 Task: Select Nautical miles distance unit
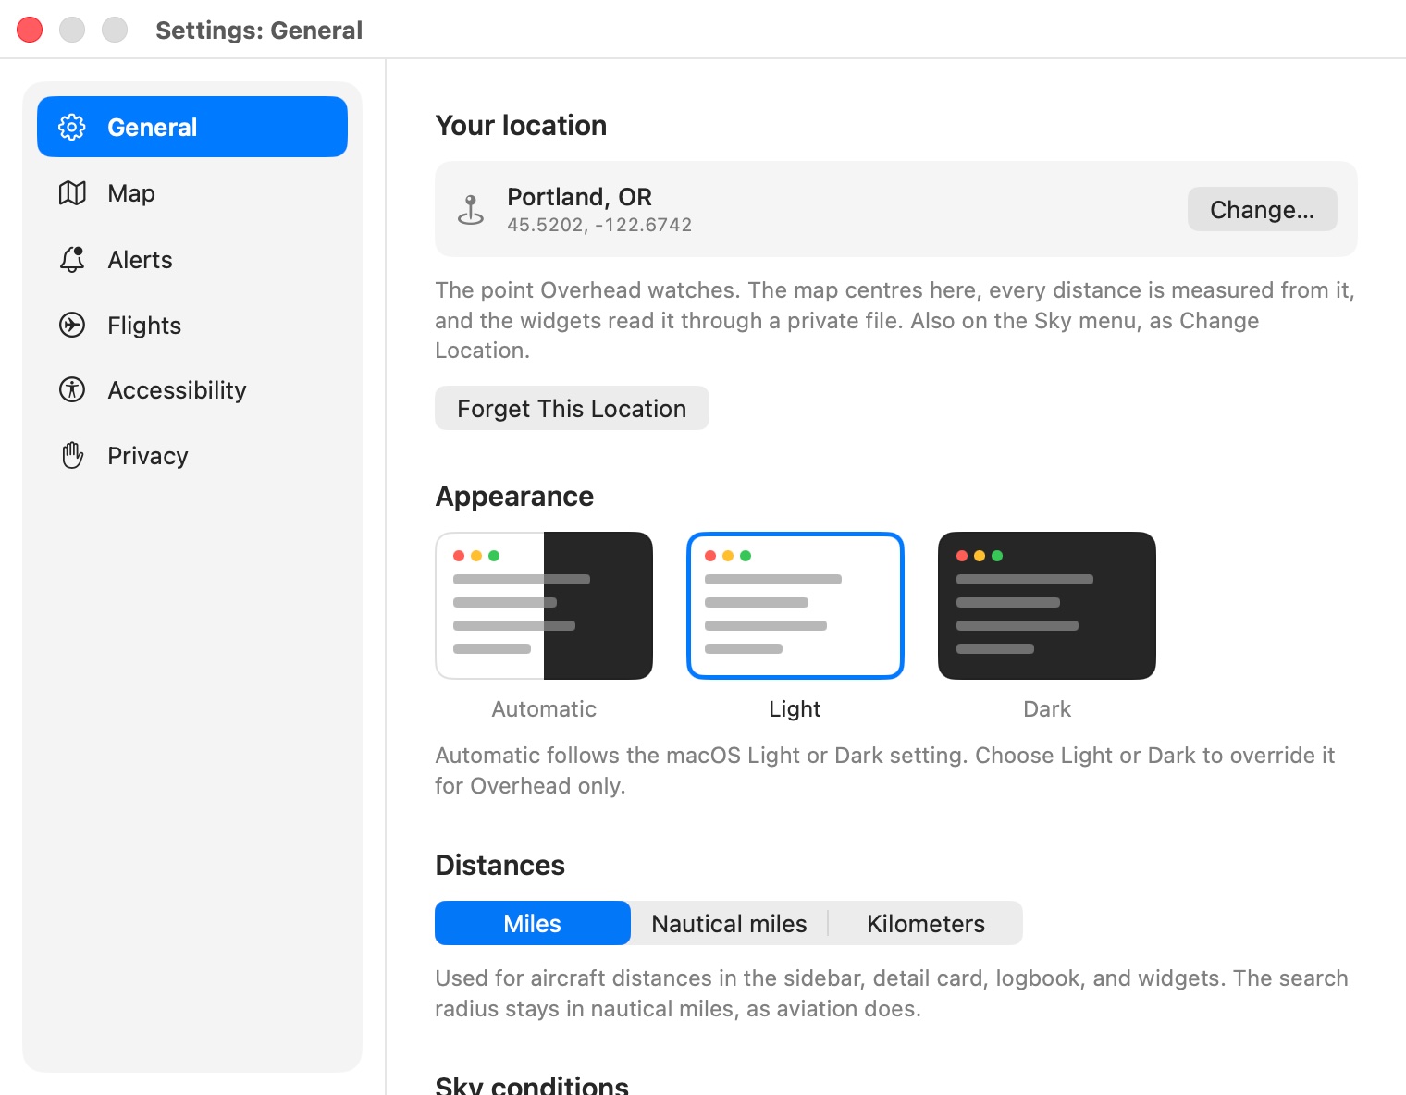[x=729, y=923]
